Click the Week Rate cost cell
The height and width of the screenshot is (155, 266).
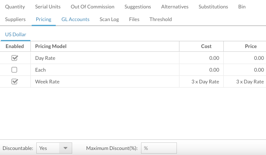[x=201, y=82]
